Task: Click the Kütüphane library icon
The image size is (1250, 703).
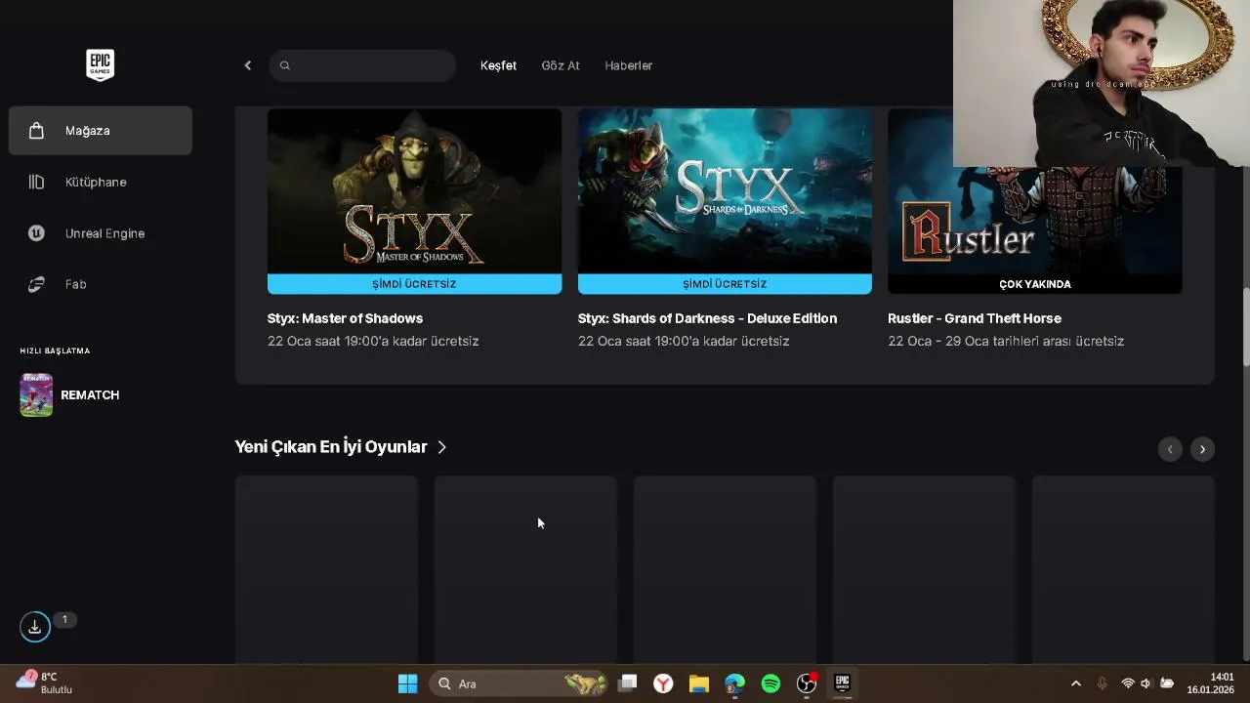Action: 36,182
